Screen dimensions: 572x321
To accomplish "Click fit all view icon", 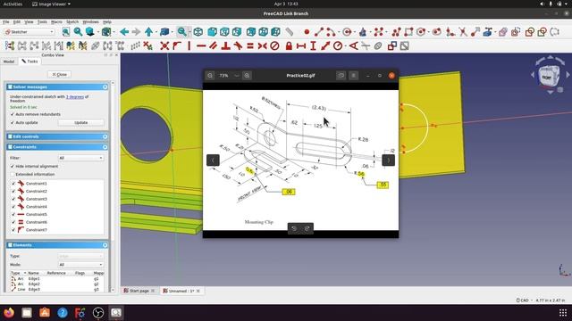I will pyautogui.click(x=66, y=32).
